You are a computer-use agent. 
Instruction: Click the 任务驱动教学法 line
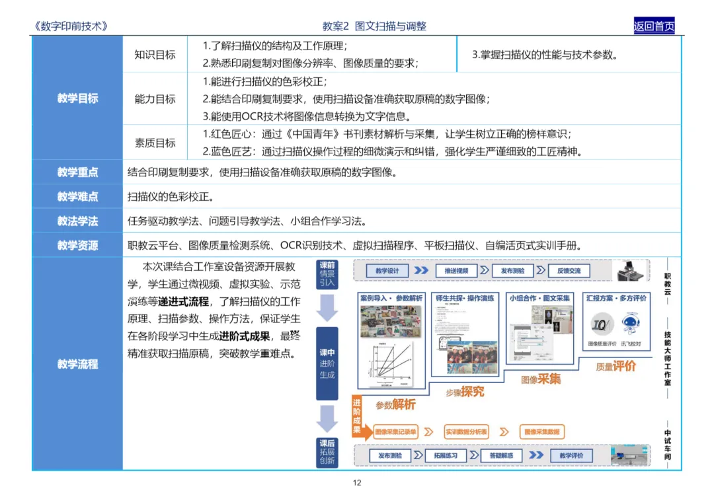(x=247, y=221)
